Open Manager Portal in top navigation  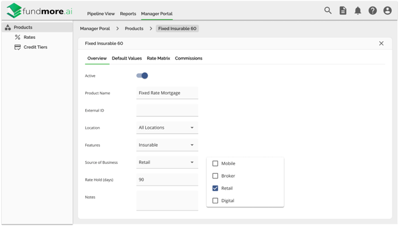(157, 14)
